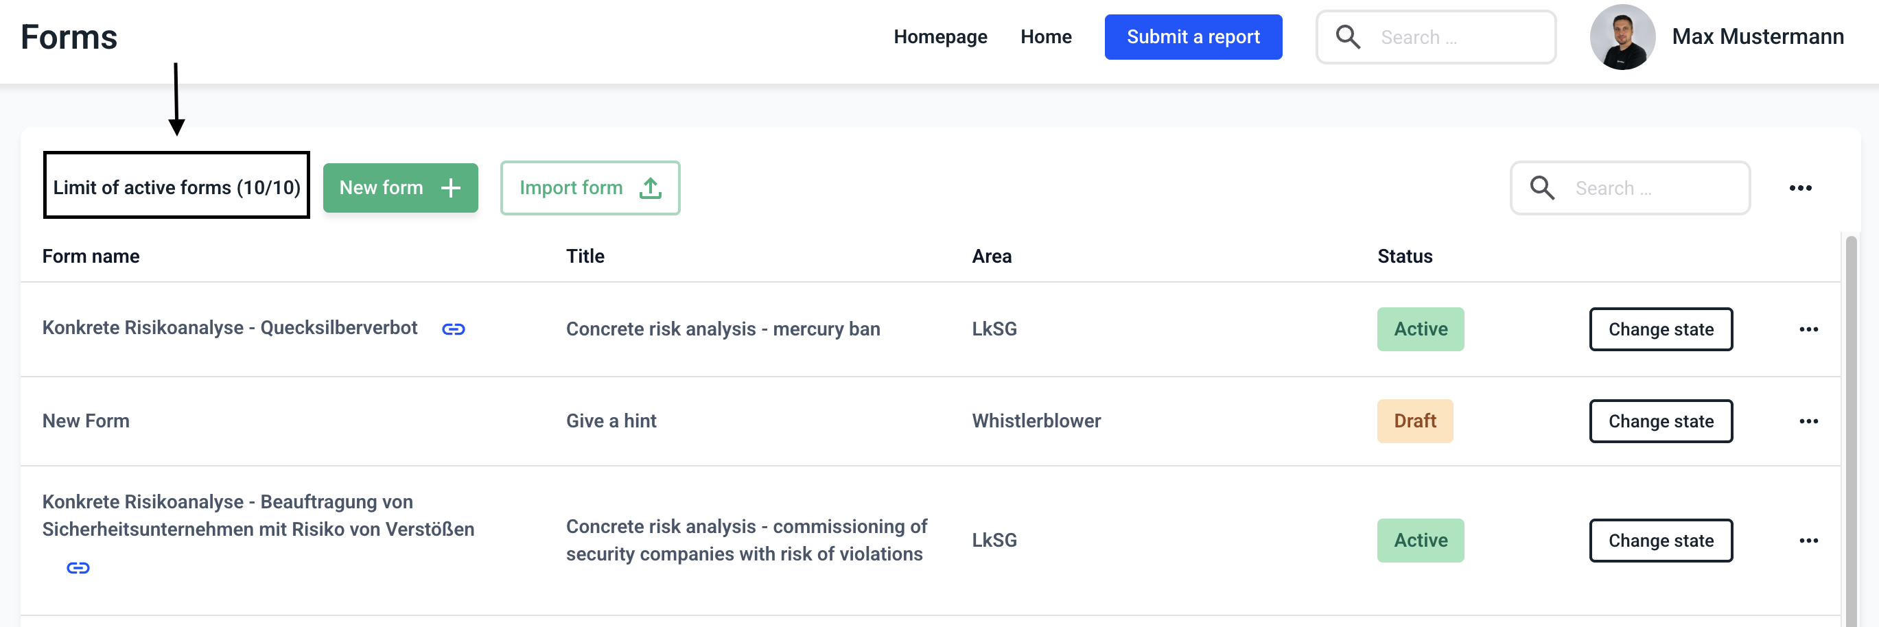Image resolution: width=1879 pixels, height=627 pixels.
Task: Click magnifier icon in forms table search
Action: coord(1541,188)
